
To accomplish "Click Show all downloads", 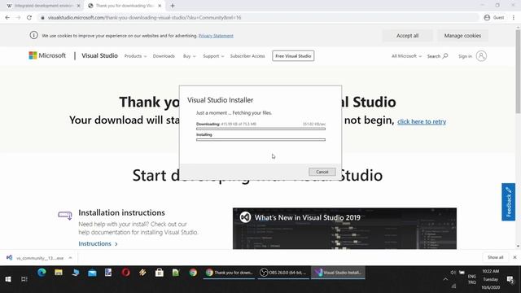I will [x=496, y=257].
